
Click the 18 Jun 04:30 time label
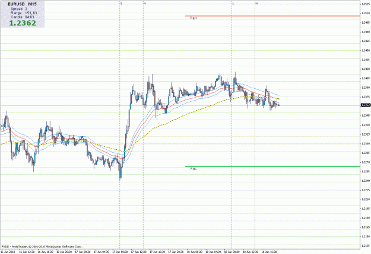point(213,252)
